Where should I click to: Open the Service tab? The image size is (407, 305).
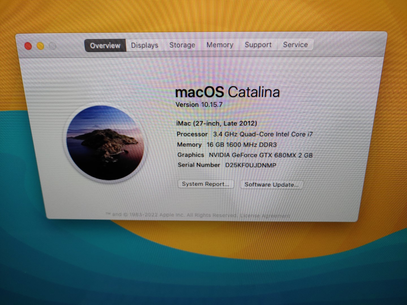pos(295,45)
